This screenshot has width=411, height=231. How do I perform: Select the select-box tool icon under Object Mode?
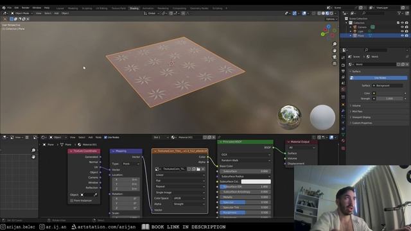[12, 19]
